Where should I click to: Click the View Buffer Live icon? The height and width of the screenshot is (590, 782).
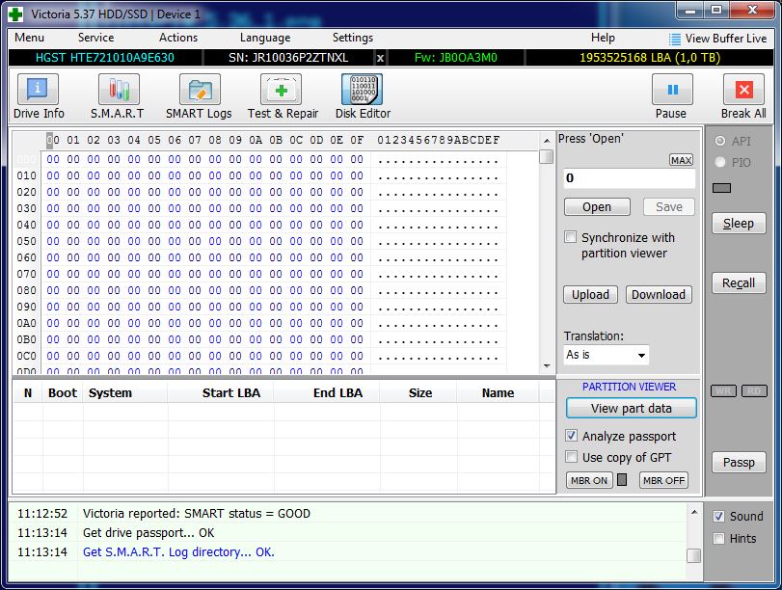point(674,39)
